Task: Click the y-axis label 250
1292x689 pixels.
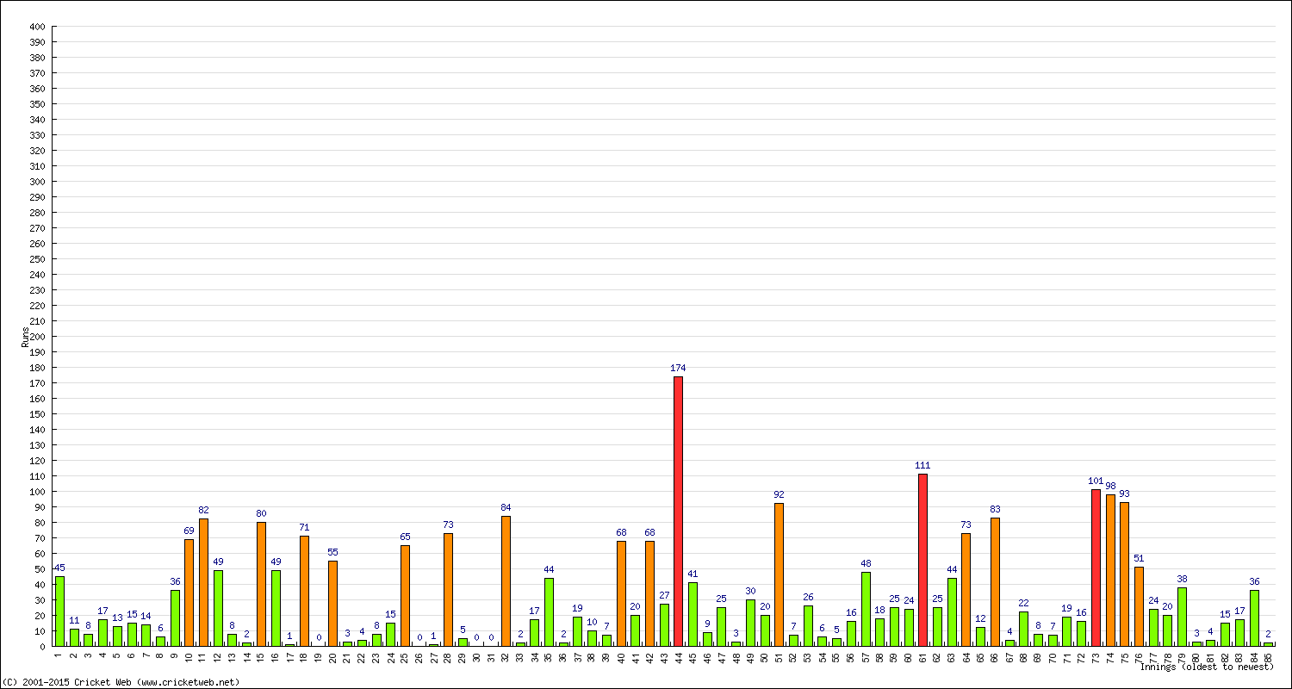Action: click(37, 259)
